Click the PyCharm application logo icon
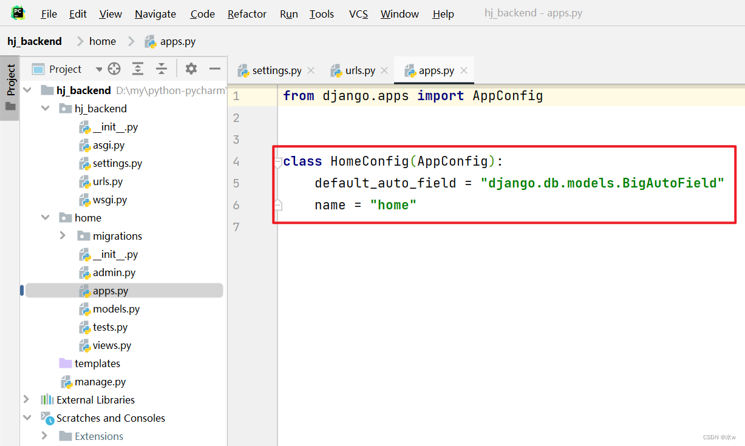The height and width of the screenshot is (446, 745). [18, 13]
